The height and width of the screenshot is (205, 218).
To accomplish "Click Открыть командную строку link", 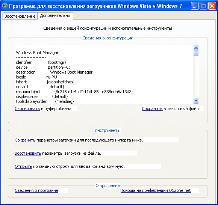I will [24, 166].
